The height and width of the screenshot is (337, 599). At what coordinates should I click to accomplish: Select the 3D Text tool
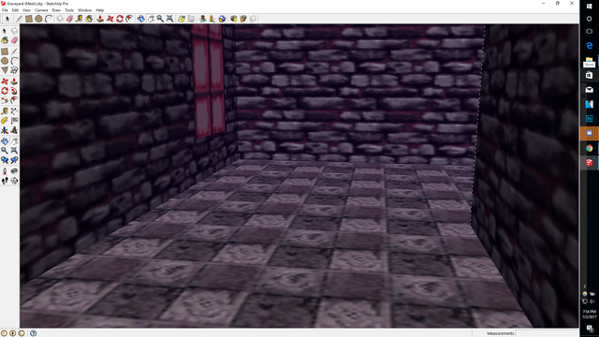click(14, 130)
